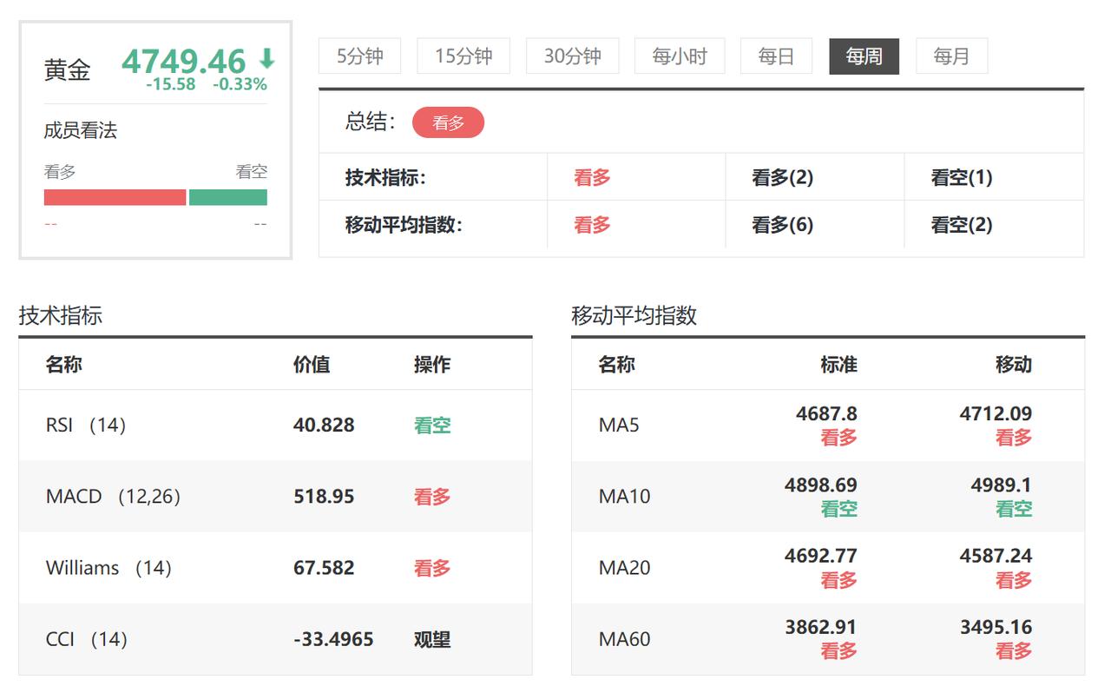Open the 30分钟 chart view
1111x686 pixels.
(x=573, y=55)
